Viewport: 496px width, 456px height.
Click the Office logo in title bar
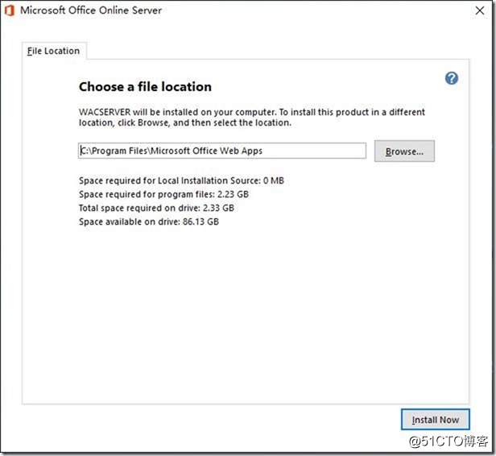click(x=10, y=10)
